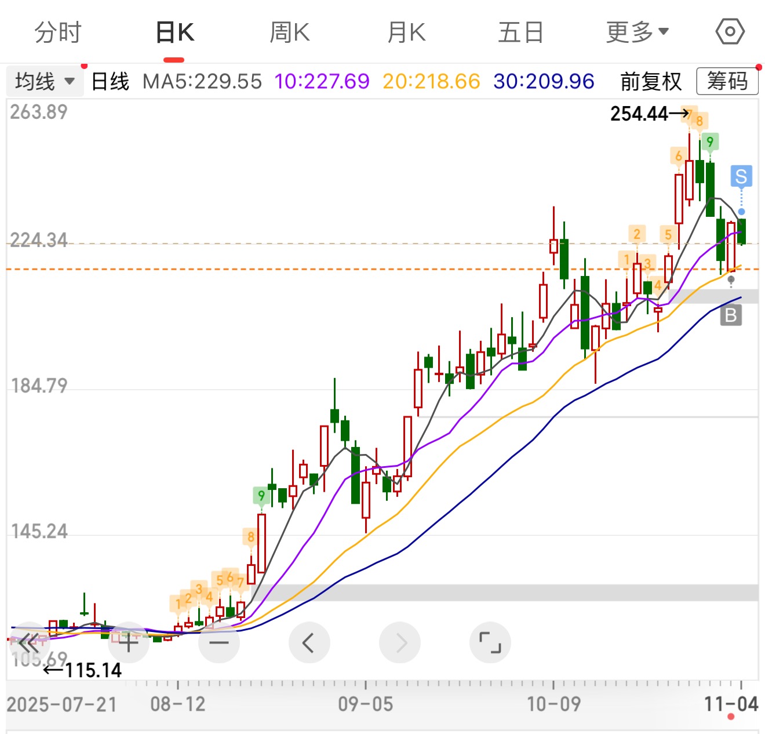The width and height of the screenshot is (765, 734).
Task: Open chart settings hexagon icon
Action: click(730, 31)
